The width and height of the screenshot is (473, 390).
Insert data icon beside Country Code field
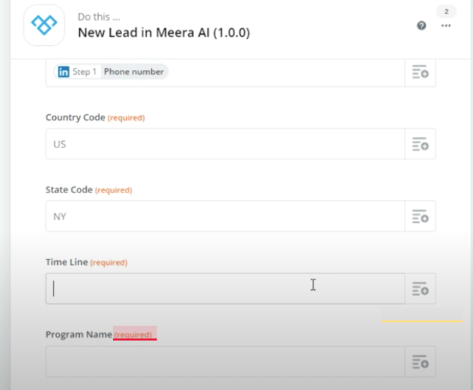pos(420,144)
